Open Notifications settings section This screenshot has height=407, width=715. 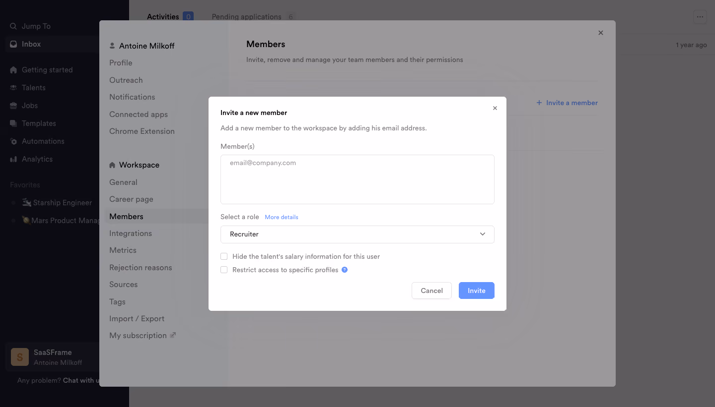[132, 97]
